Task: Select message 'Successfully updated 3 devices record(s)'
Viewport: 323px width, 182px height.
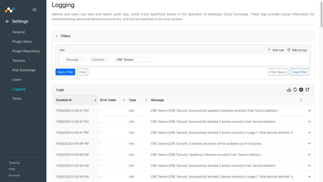Action: [x=214, y=111]
